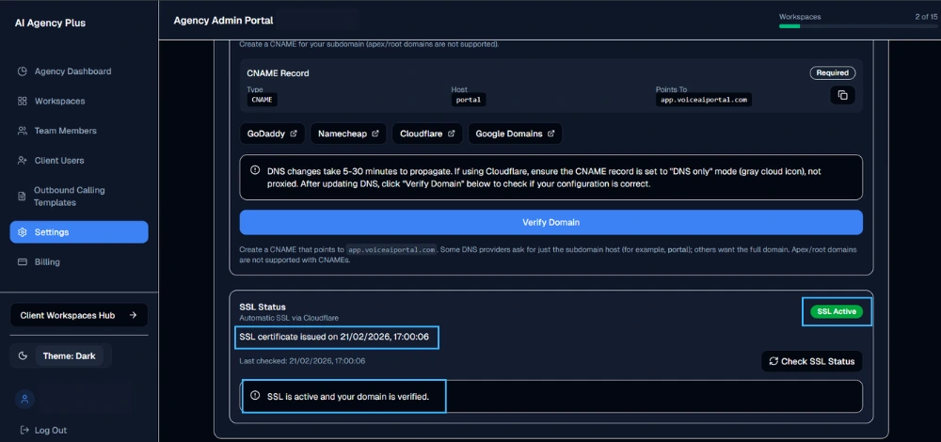Click the 'SSL Status' heading
This screenshot has height=442, width=941.
(263, 308)
